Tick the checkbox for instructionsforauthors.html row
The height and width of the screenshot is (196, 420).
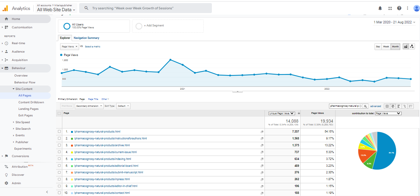tap(60, 138)
